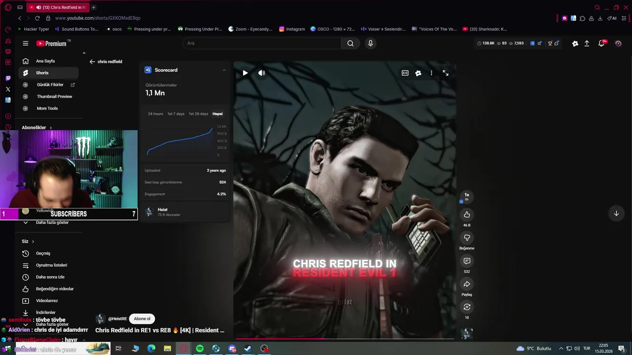Click the upload arrow icon
Viewport: 632px width, 355px height.
point(587,43)
